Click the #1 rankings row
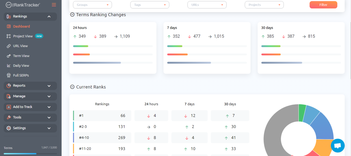Viewport: 351px width, 156px height. pos(102,116)
